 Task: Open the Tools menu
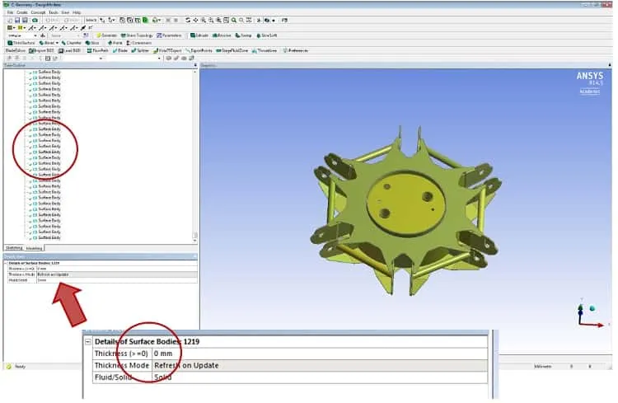point(54,12)
